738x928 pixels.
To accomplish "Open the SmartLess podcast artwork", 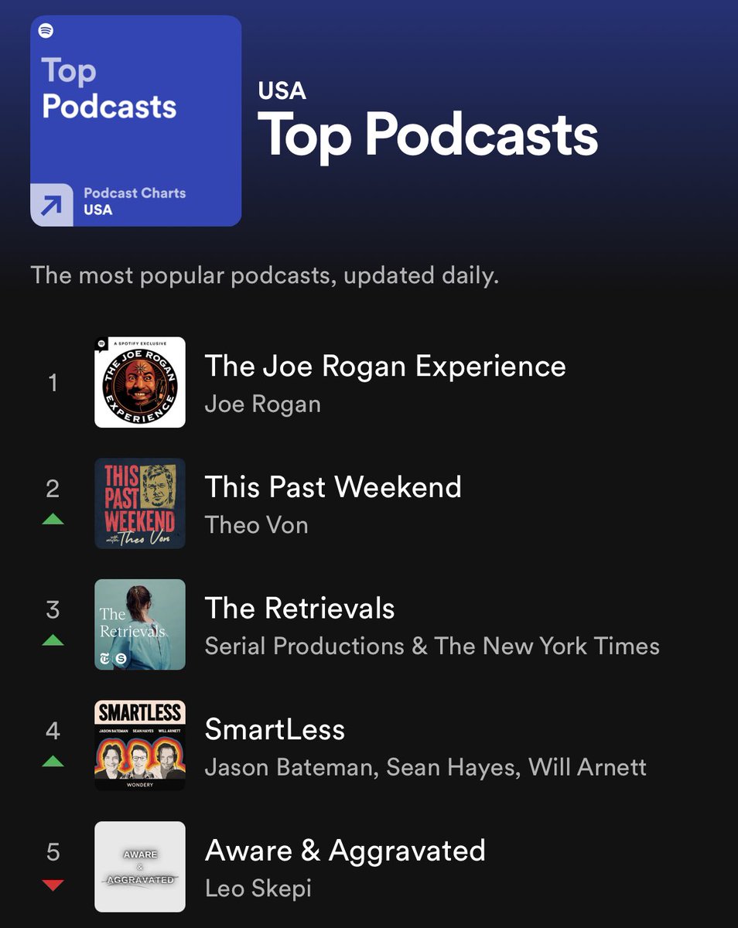I will click(140, 745).
